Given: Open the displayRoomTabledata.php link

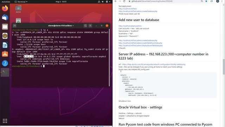Looking at the screenshot, I should [x=141, y=46].
